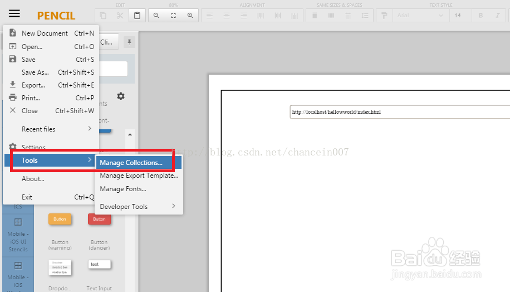Open the collection settings gear icon

tap(121, 96)
